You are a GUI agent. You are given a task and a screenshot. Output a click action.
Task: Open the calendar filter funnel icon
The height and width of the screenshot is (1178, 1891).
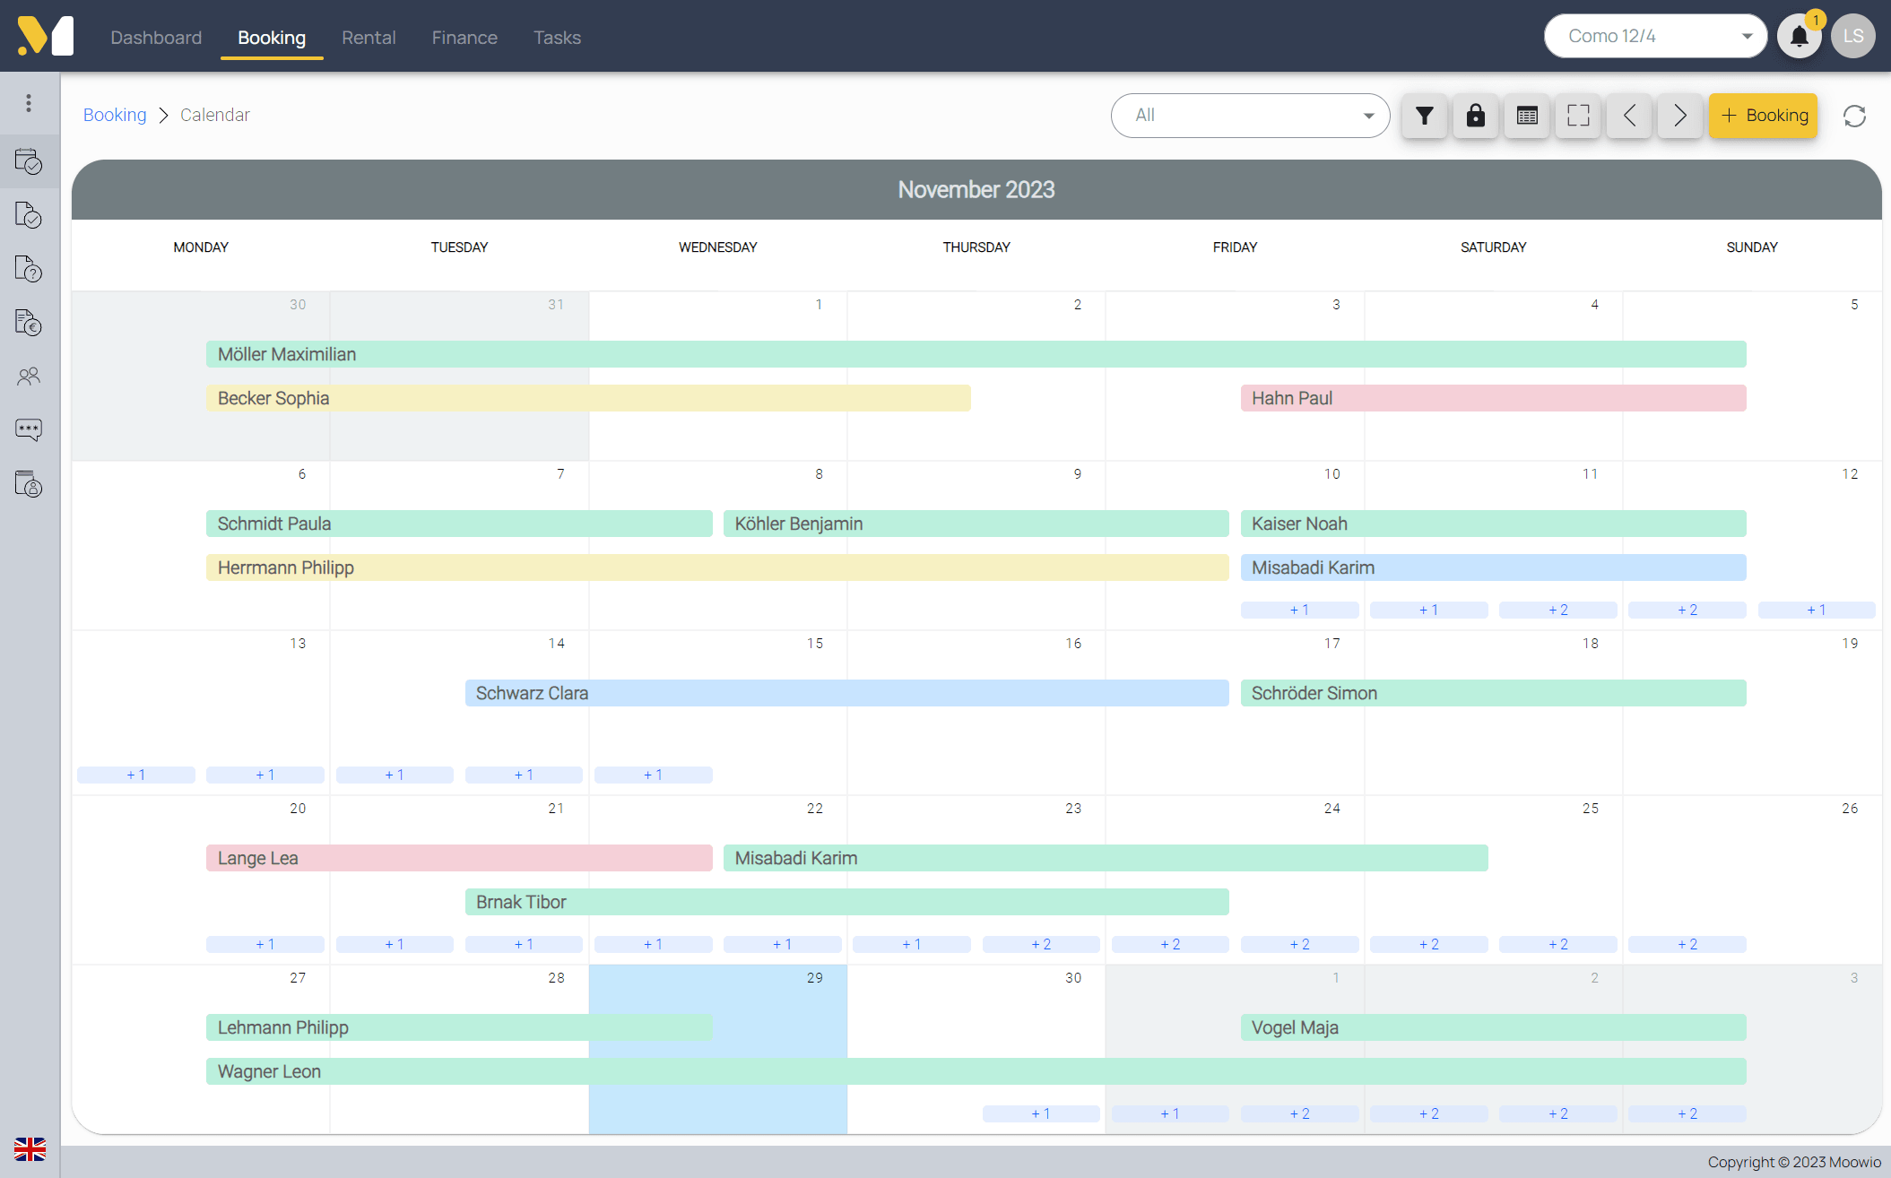(1424, 116)
